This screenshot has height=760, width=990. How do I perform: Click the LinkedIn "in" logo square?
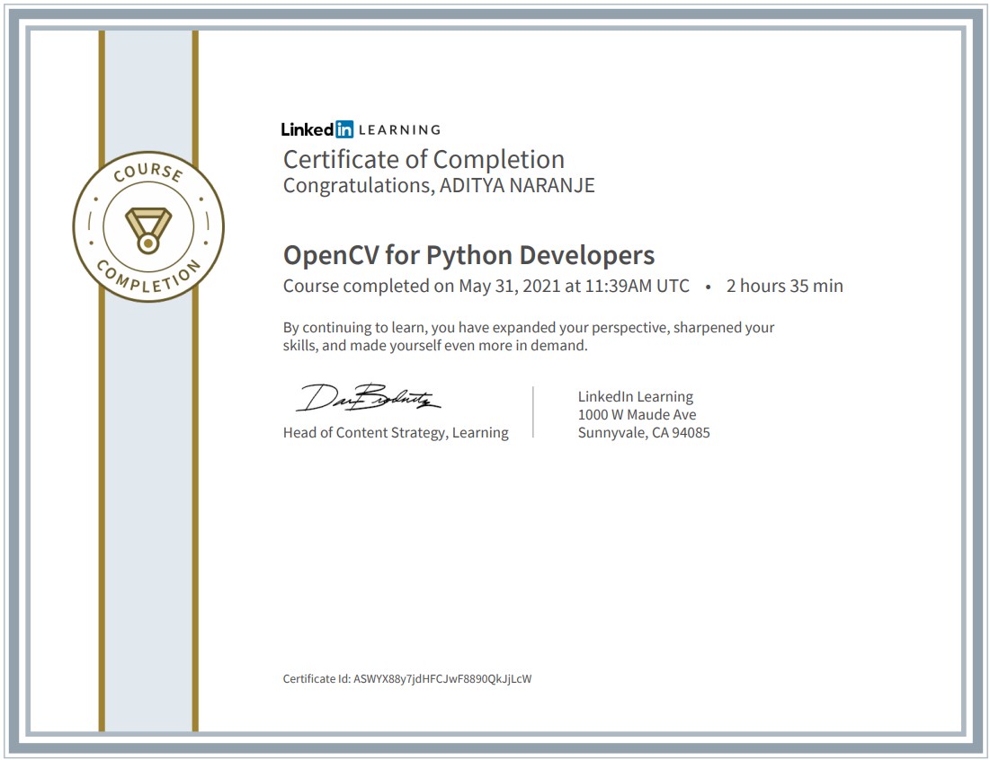coord(343,129)
